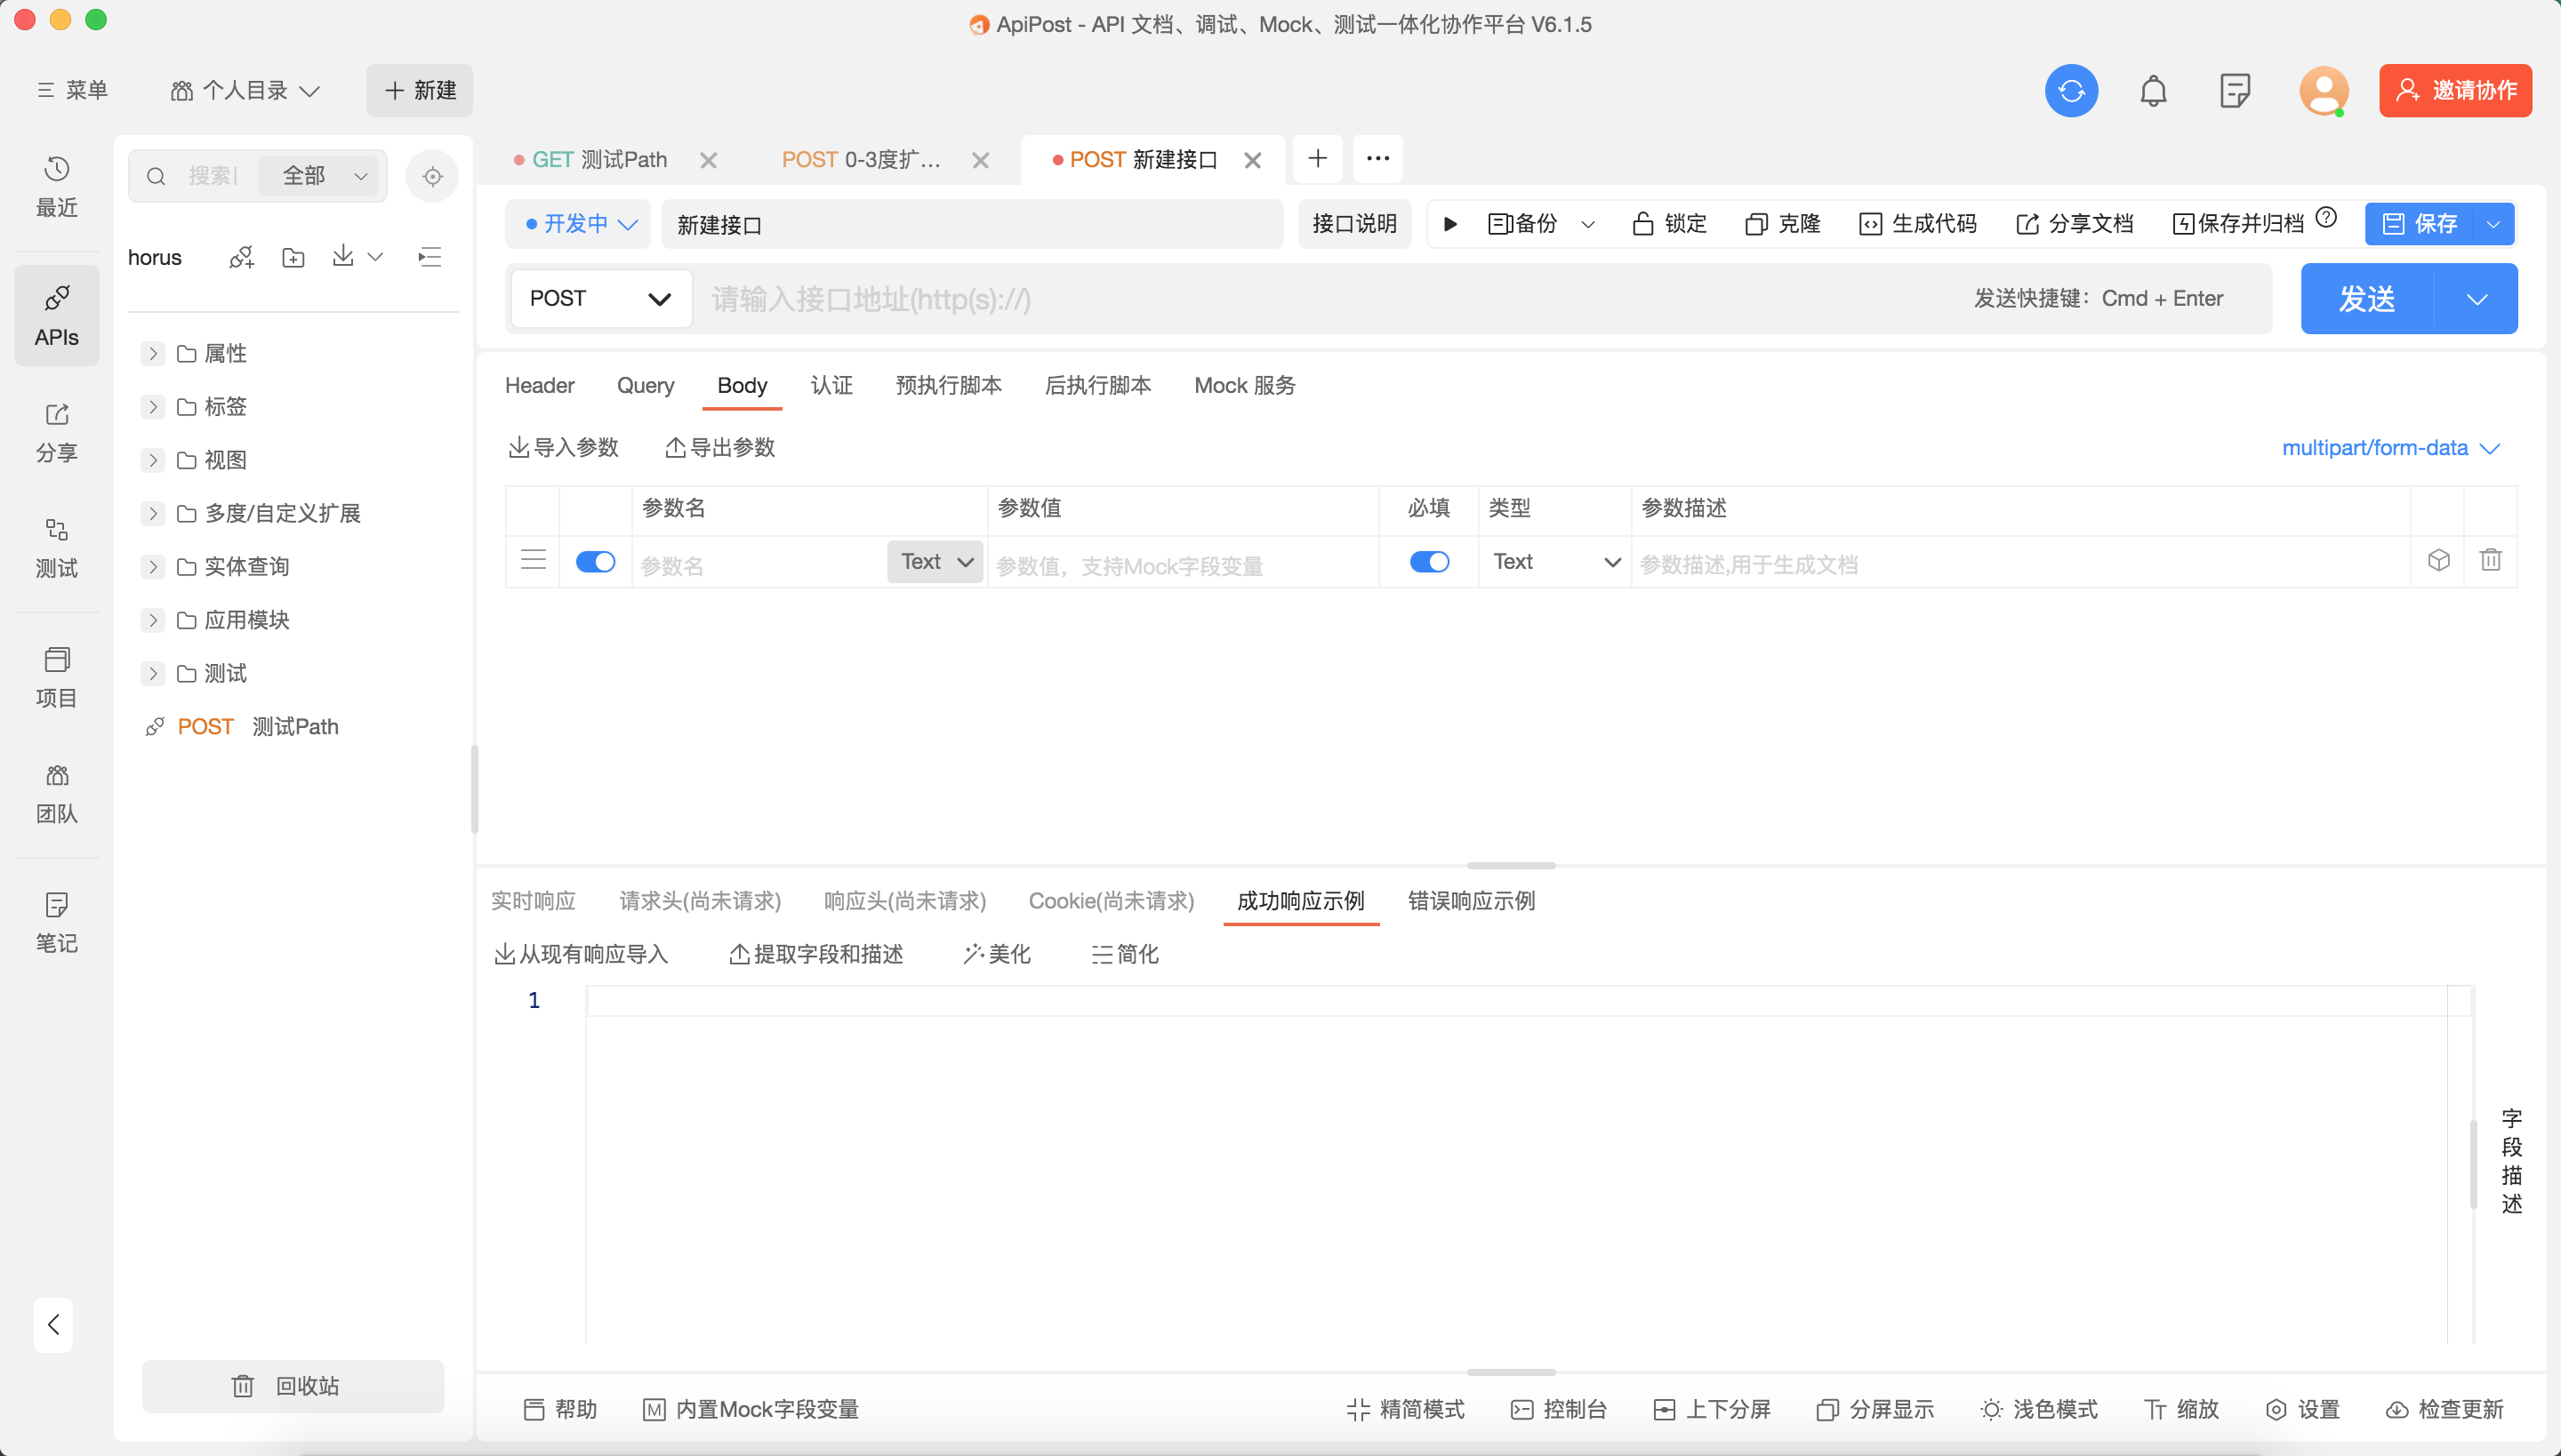This screenshot has width=2561, height=1456.
Task: Delete the parameter row with trash icon
Action: pos(2491,560)
